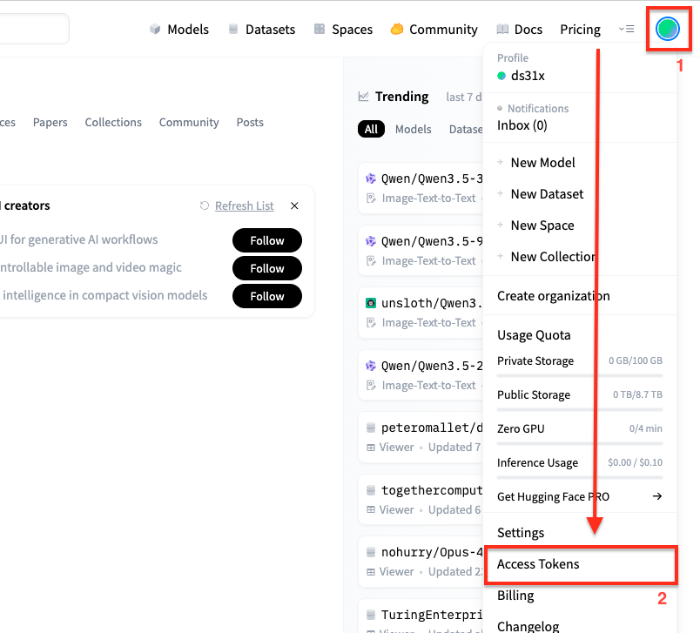Choose New Dataset from dropdown
Image resolution: width=700 pixels, height=633 pixels.
(547, 194)
